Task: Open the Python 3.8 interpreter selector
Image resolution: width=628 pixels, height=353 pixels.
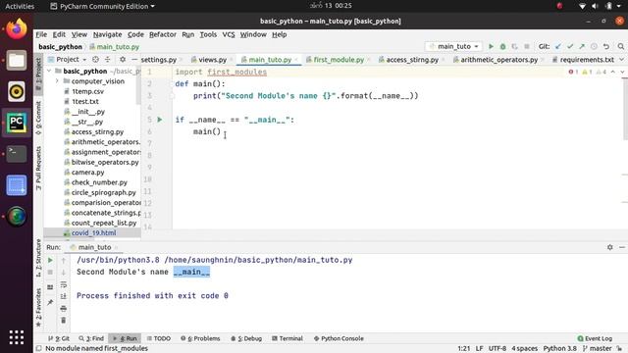Action: 560,349
